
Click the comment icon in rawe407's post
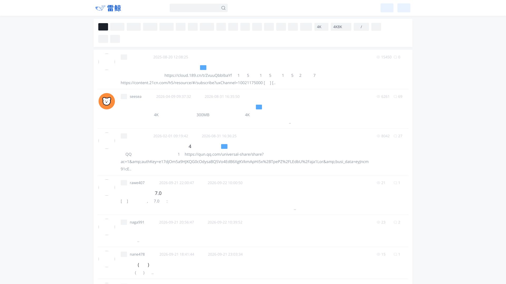click(x=395, y=183)
